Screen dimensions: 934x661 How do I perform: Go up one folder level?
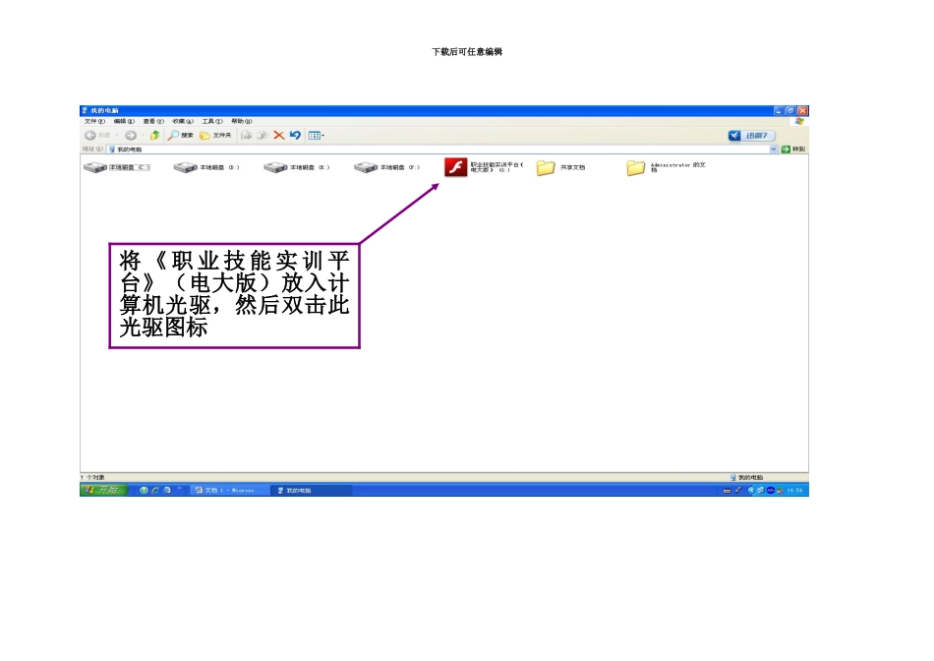point(155,136)
